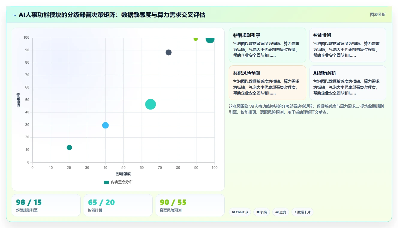Click the 98 / 15 stat value
Screen dimensions: 398x228
[x=29, y=202]
